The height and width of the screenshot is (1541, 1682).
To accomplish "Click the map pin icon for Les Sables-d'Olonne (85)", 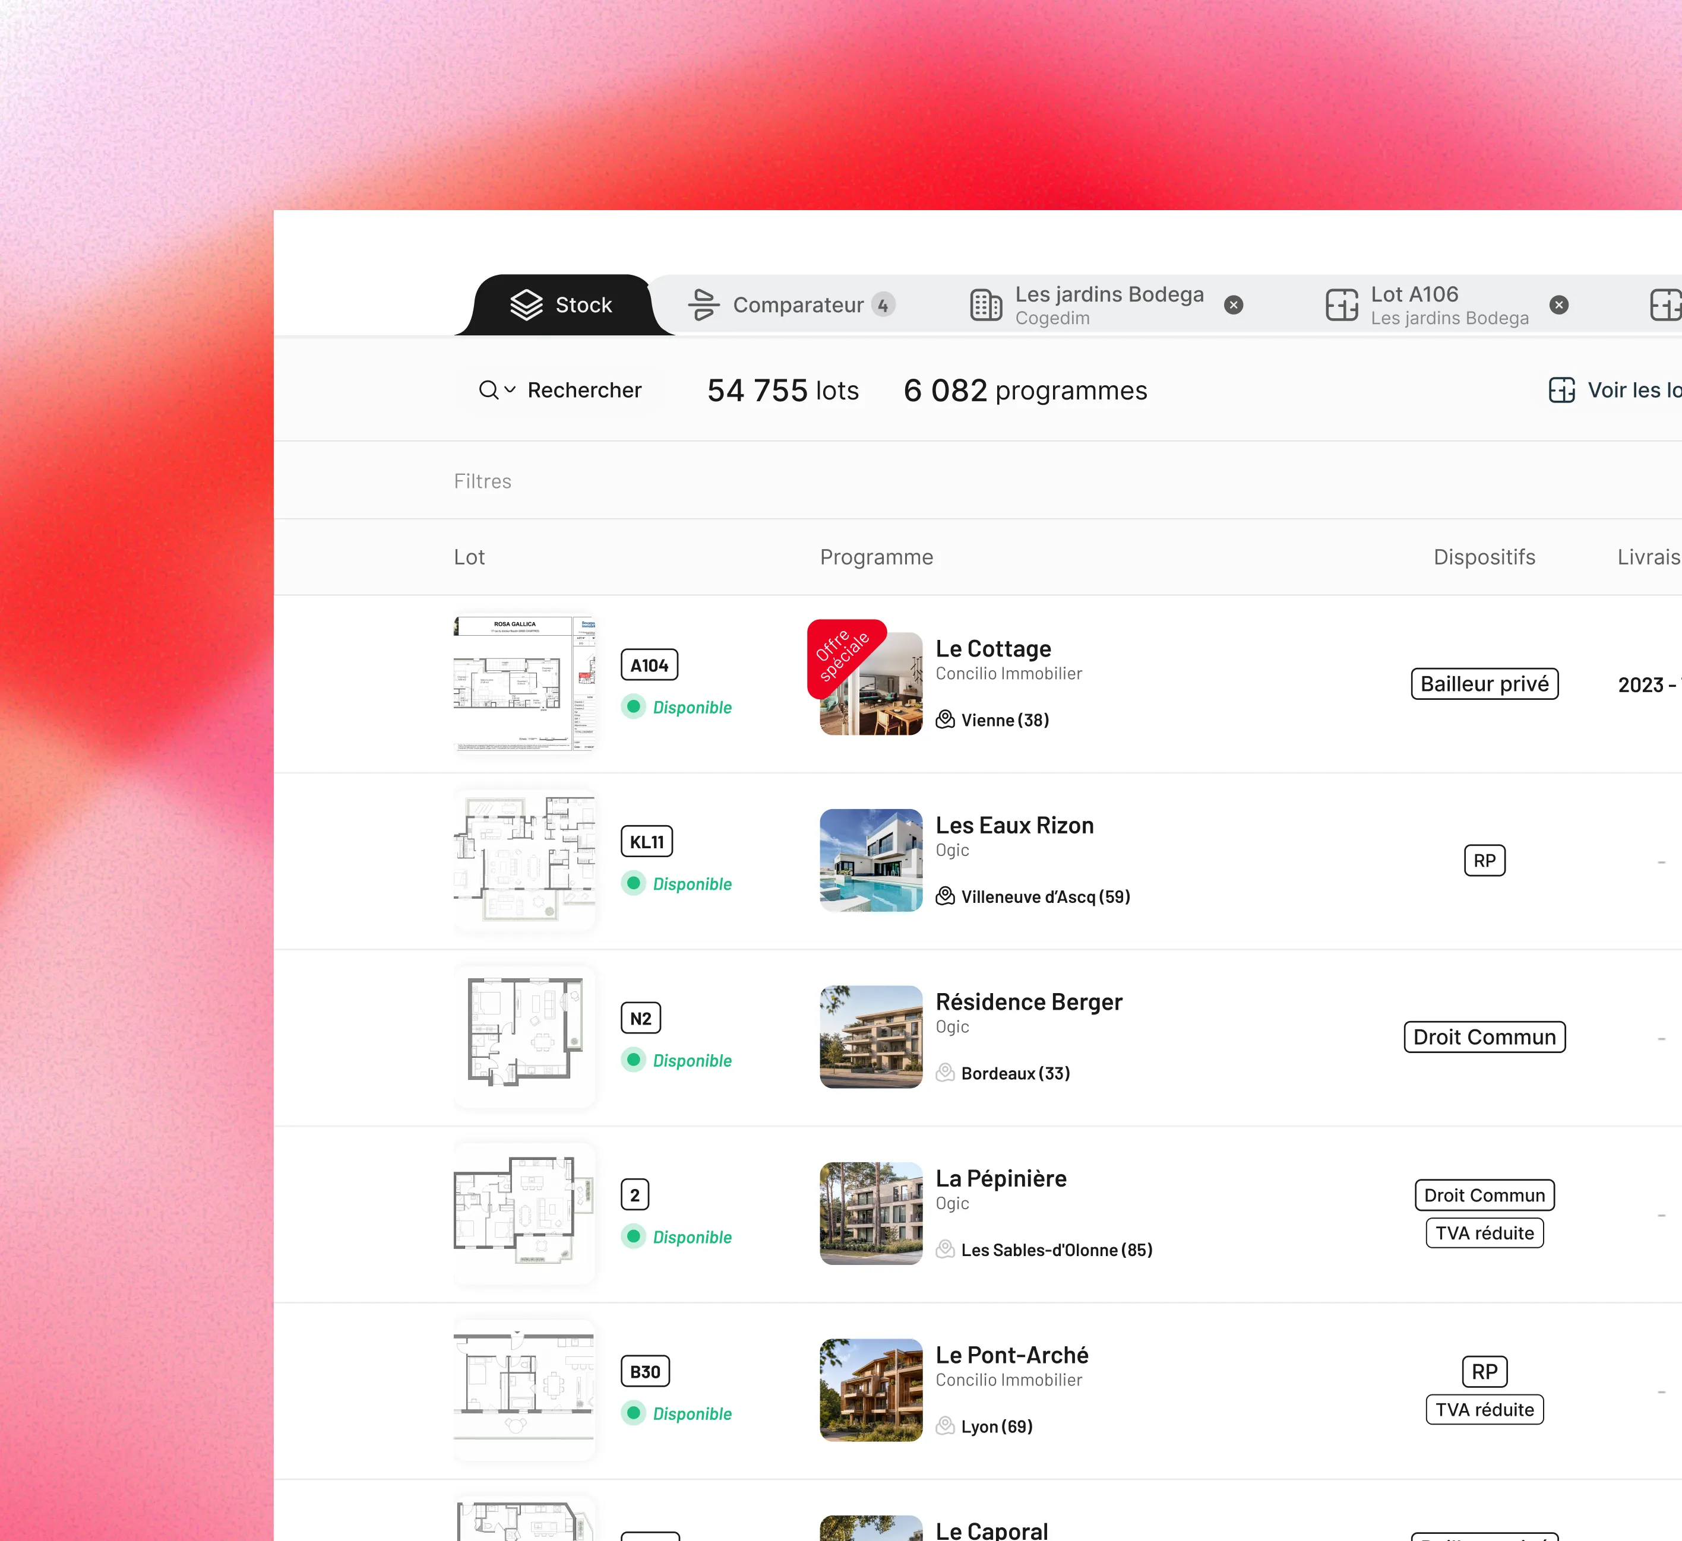I will (x=946, y=1250).
